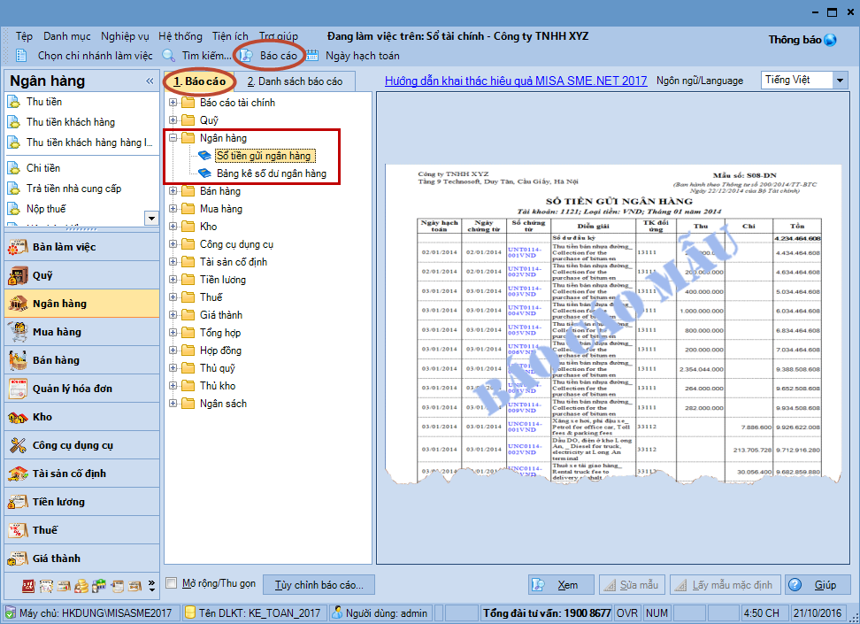This screenshot has height=624, width=860.
Task: Open Quản lý hóa đơn module
Action: click(x=72, y=389)
